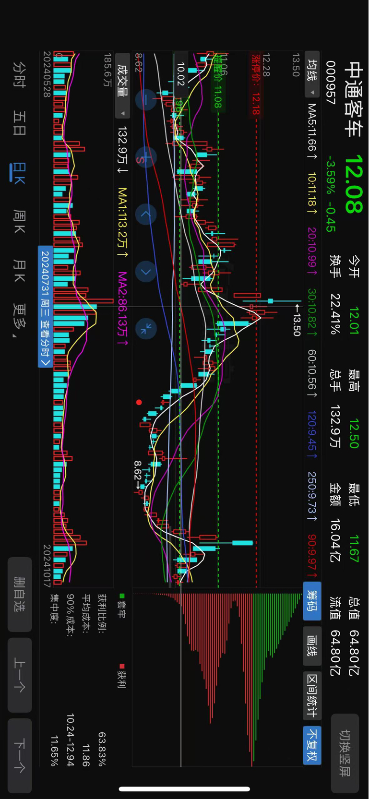Tap the start date 20240528 label
Viewport: 369px width, 799px height.
(x=47, y=74)
